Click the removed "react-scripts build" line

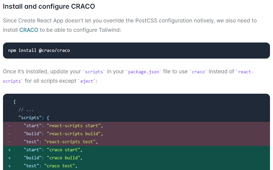coord(136,134)
